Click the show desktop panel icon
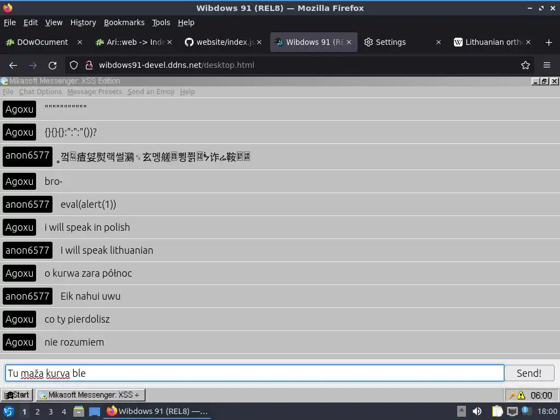The width and height of the screenshot is (560, 420). (x=95, y=411)
